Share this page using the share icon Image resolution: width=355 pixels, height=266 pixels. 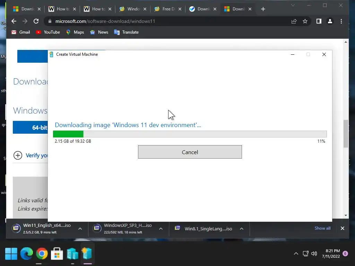294,21
